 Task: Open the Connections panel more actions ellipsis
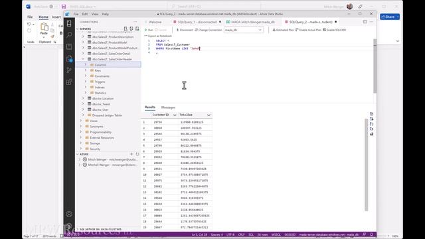click(135, 22)
